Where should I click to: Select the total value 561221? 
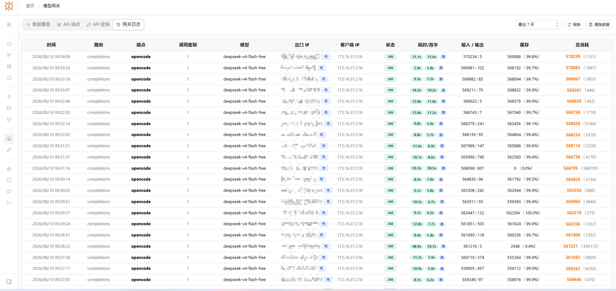(x=570, y=246)
